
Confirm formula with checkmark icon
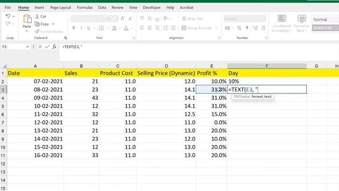coord(47,47)
